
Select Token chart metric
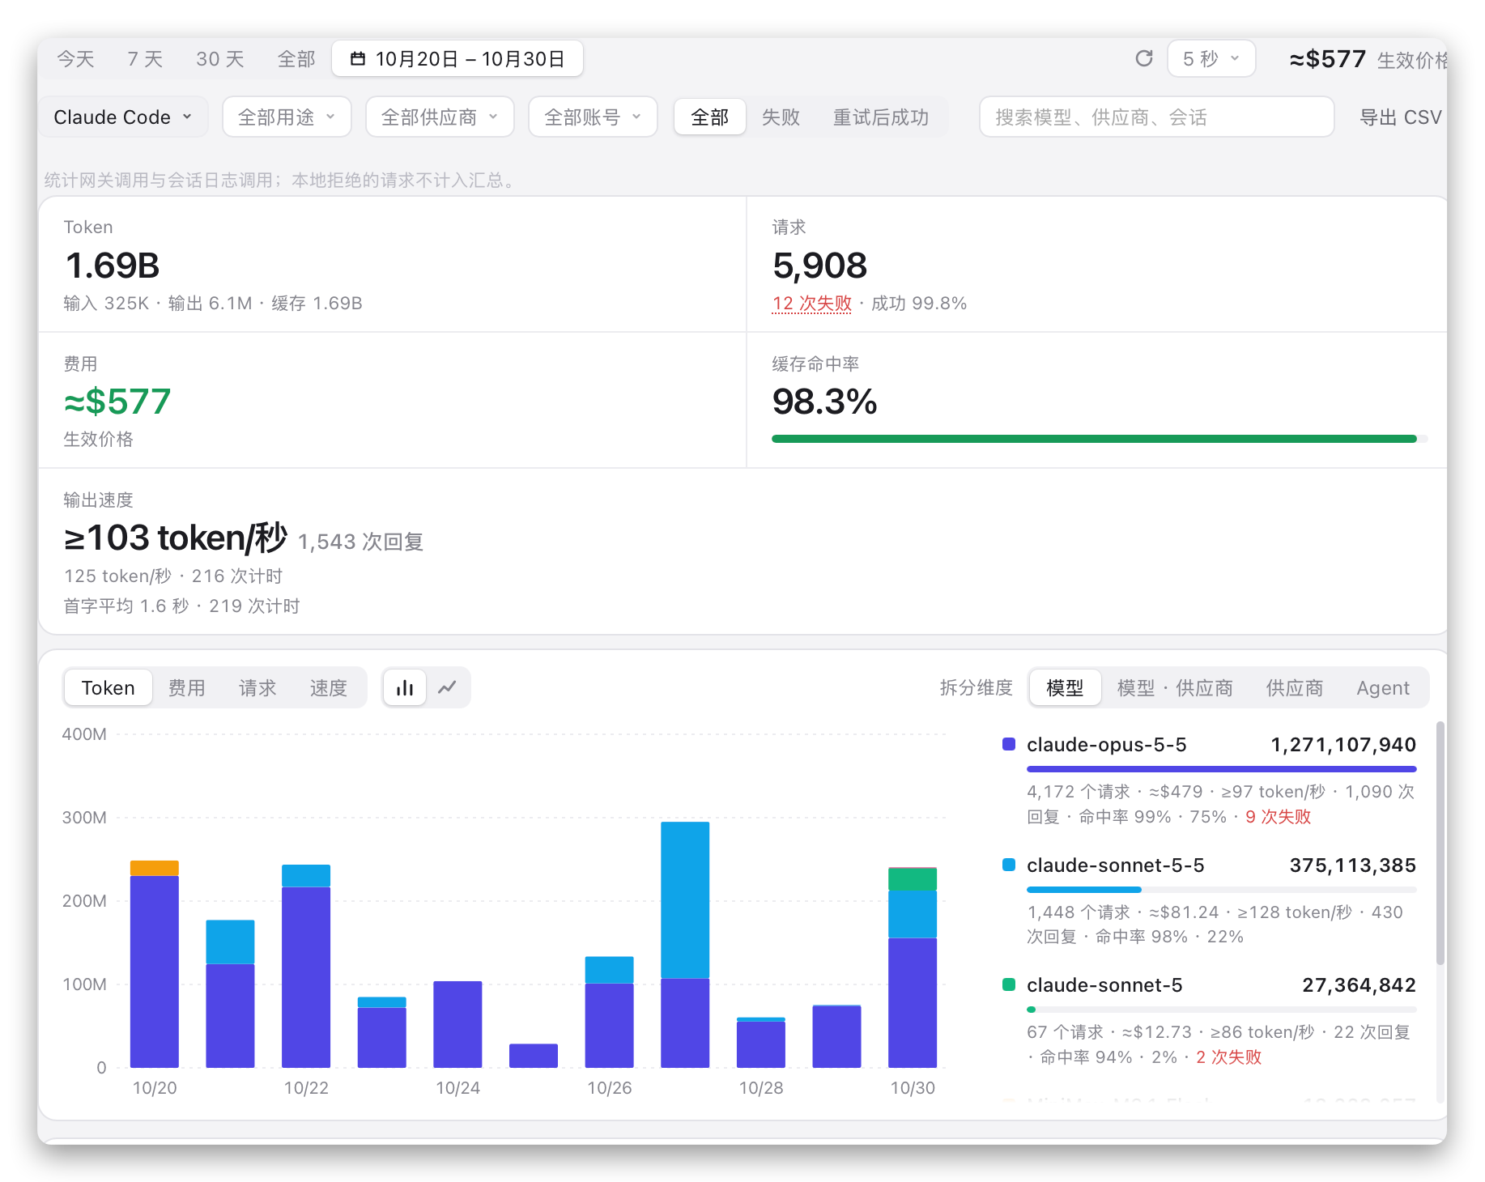[108, 688]
